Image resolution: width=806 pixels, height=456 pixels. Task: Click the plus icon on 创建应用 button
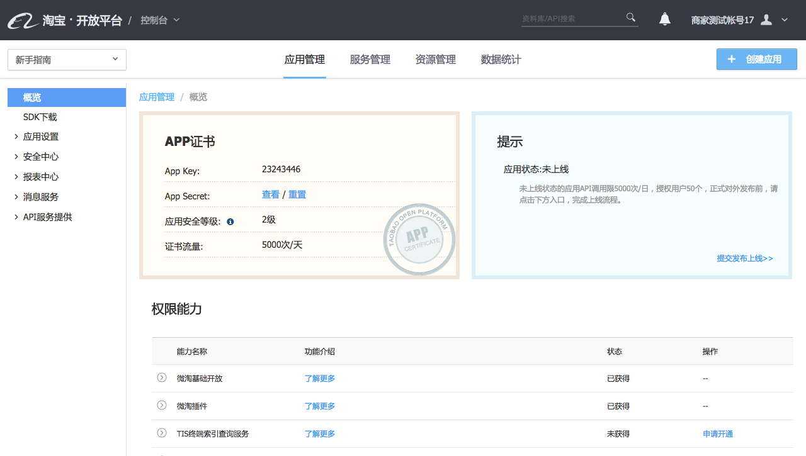(731, 59)
